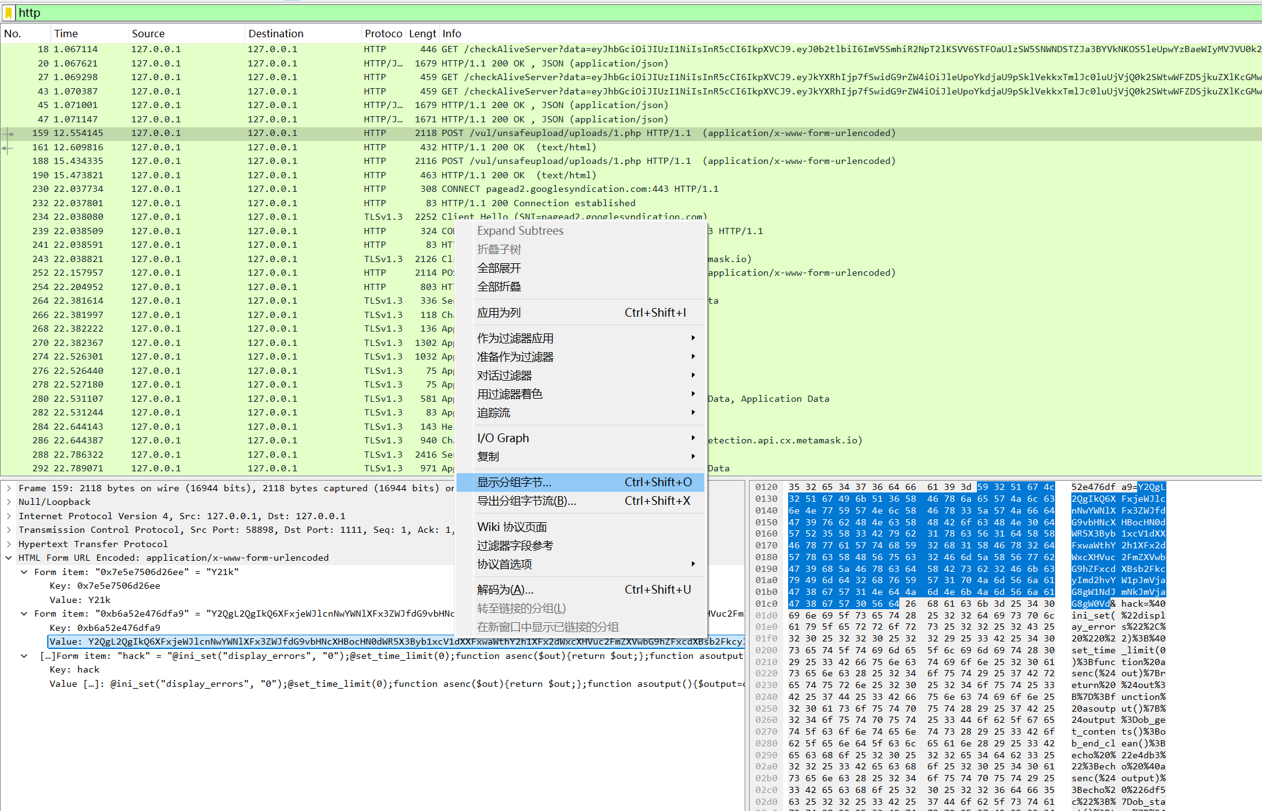Select 导出分组字节流 menu entry

coord(527,501)
